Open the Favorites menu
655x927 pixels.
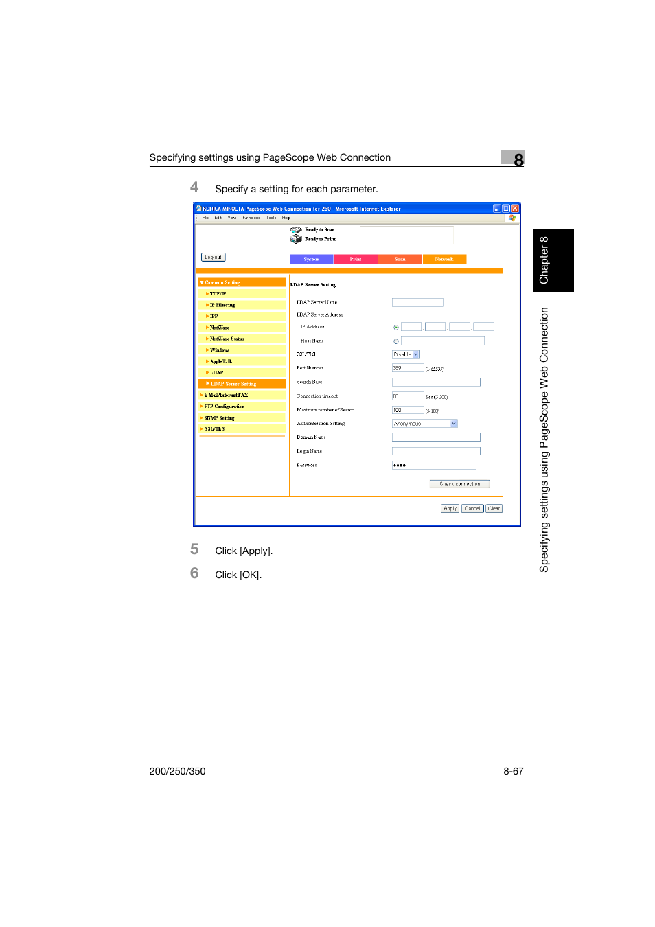(251, 218)
